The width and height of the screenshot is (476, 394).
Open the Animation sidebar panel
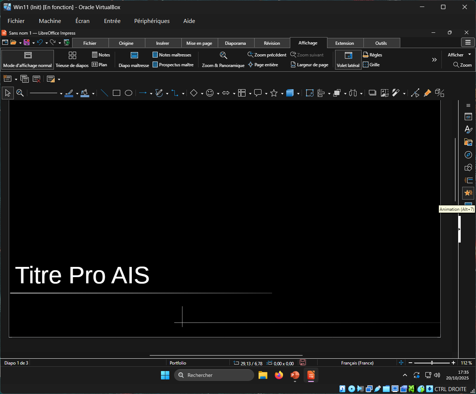pos(468,193)
